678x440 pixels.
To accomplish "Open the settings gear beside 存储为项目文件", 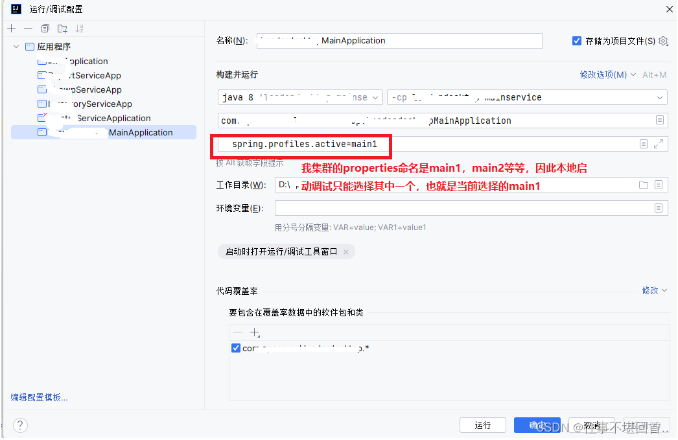I will [x=663, y=41].
